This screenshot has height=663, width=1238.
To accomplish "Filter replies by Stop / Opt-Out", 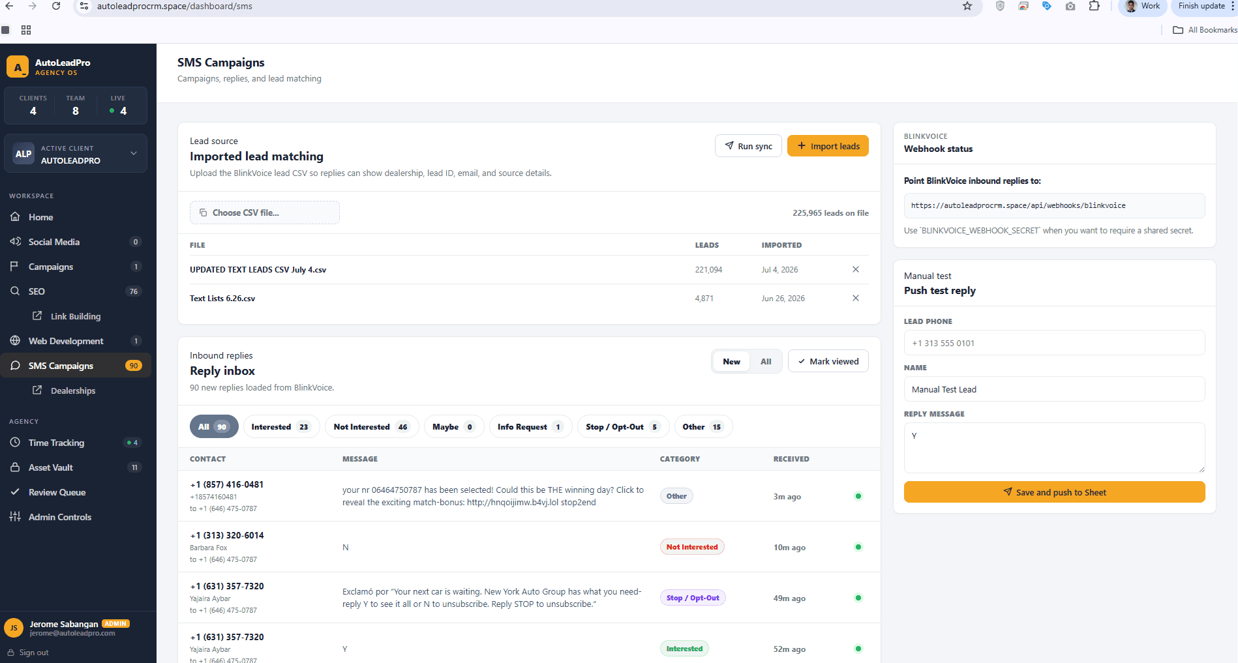I will tap(623, 427).
